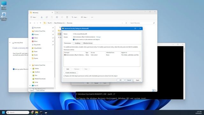The width and height of the screenshot is (204, 115).
Task: Navigate up one folder level in Explorer
Action: 40,23
